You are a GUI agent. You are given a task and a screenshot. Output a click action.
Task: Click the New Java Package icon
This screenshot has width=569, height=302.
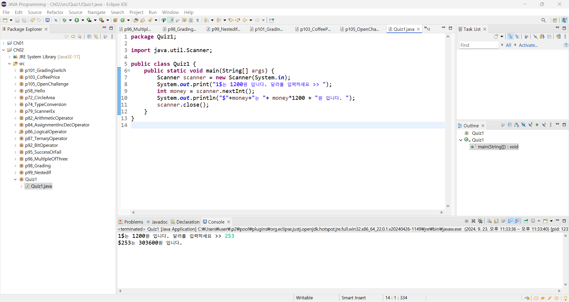(115, 20)
